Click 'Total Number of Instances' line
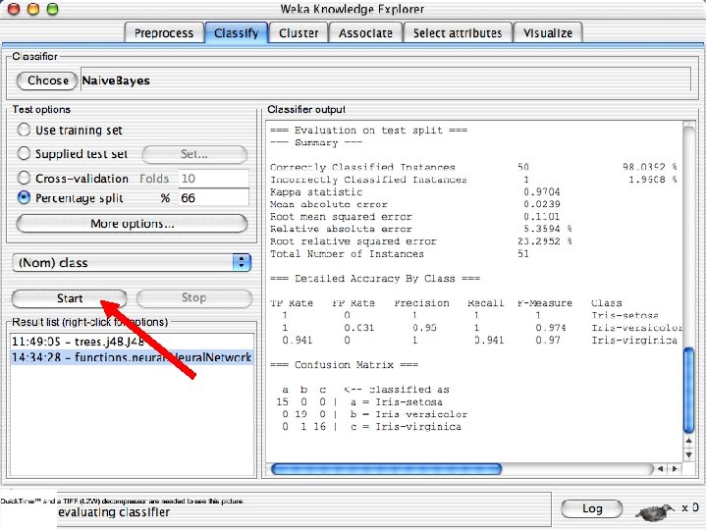This screenshot has height=530, width=707. click(400, 254)
